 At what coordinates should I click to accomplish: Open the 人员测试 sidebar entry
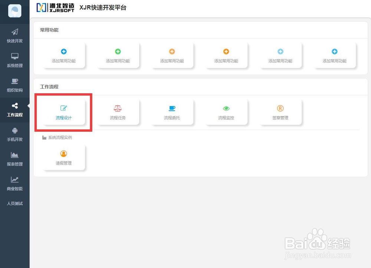pyautogui.click(x=14, y=203)
